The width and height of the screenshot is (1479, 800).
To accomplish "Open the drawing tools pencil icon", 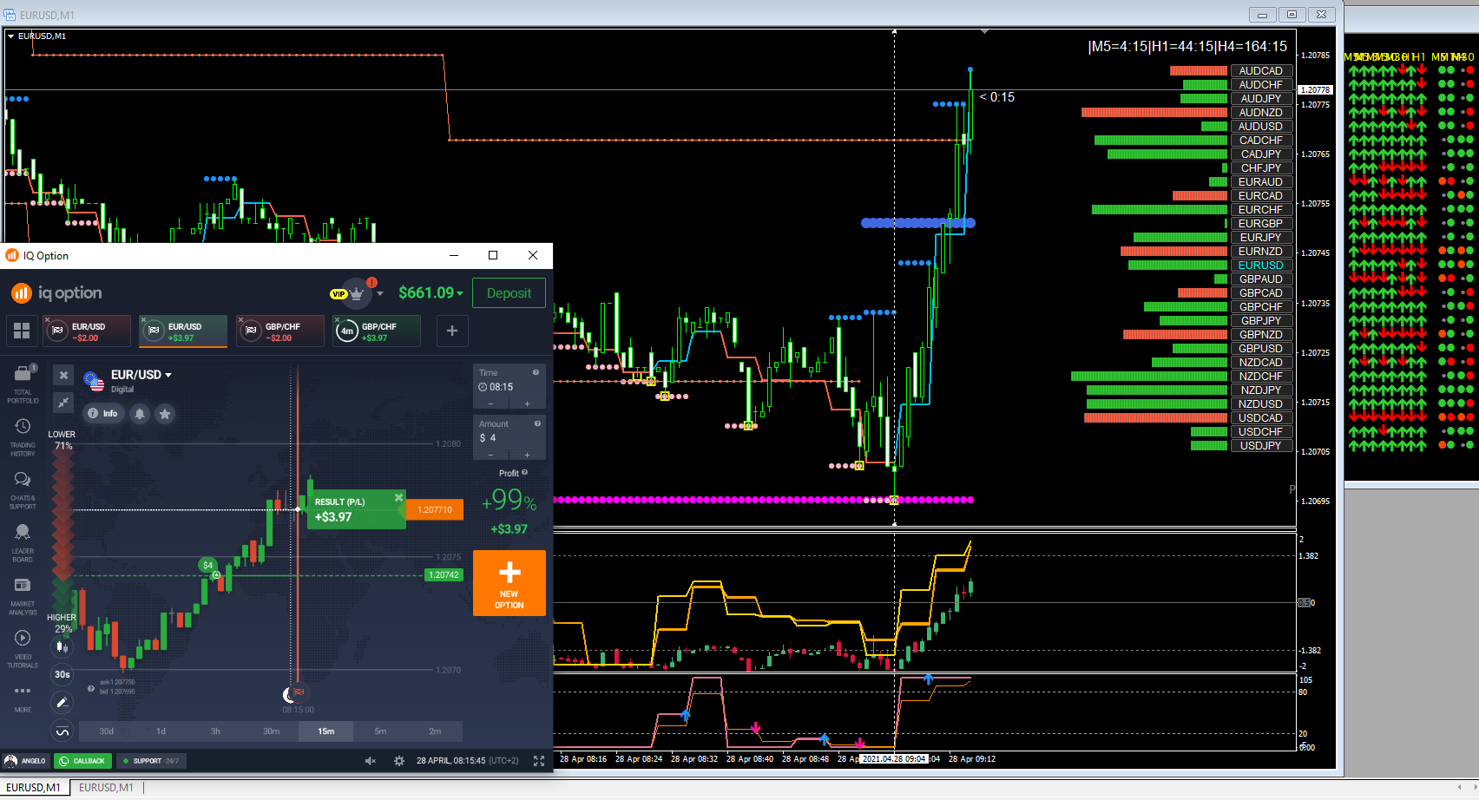I will click(x=62, y=702).
